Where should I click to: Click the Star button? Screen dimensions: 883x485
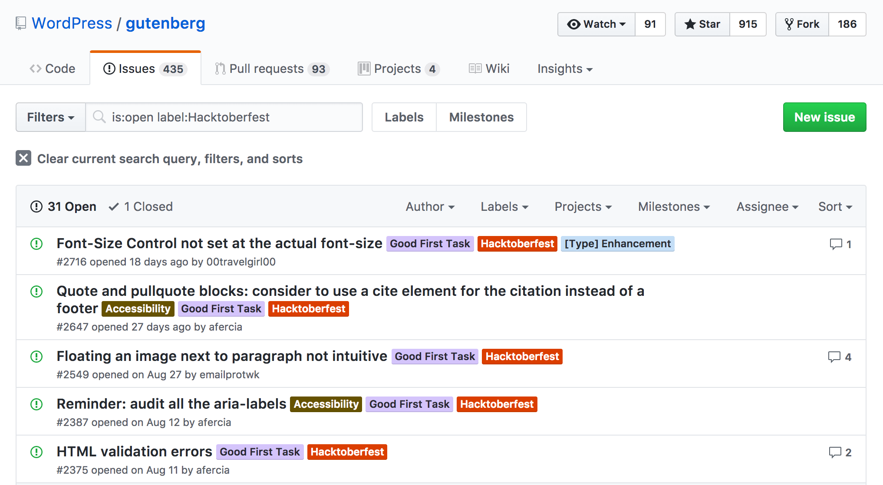point(702,24)
